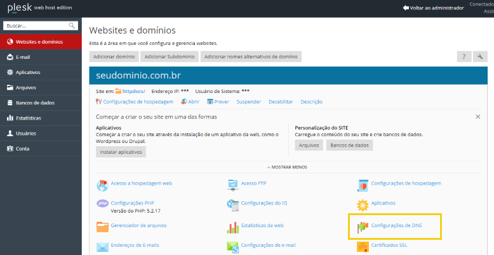The height and width of the screenshot is (255, 494).
Task: Click the seudominio.com.br domain title
Action: tap(138, 76)
